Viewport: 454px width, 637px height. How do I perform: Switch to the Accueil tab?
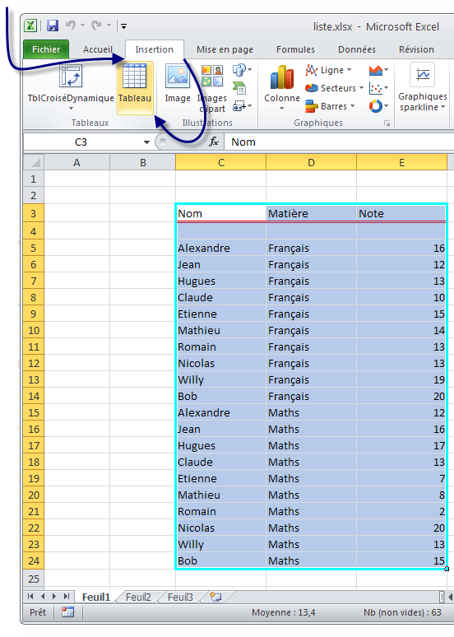point(97,49)
